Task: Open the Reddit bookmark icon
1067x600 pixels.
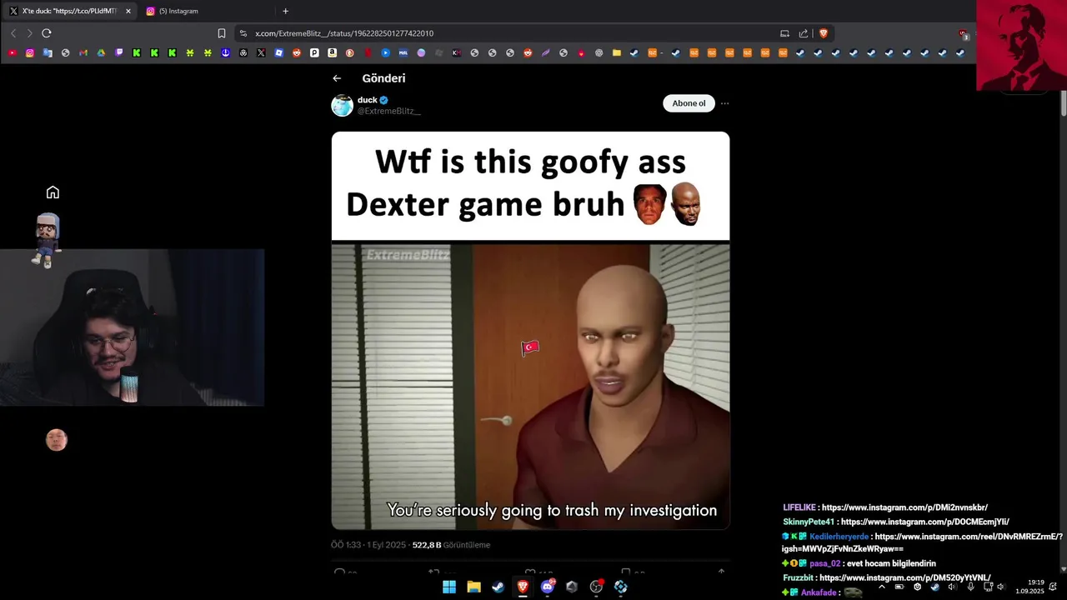Action: tap(297, 52)
